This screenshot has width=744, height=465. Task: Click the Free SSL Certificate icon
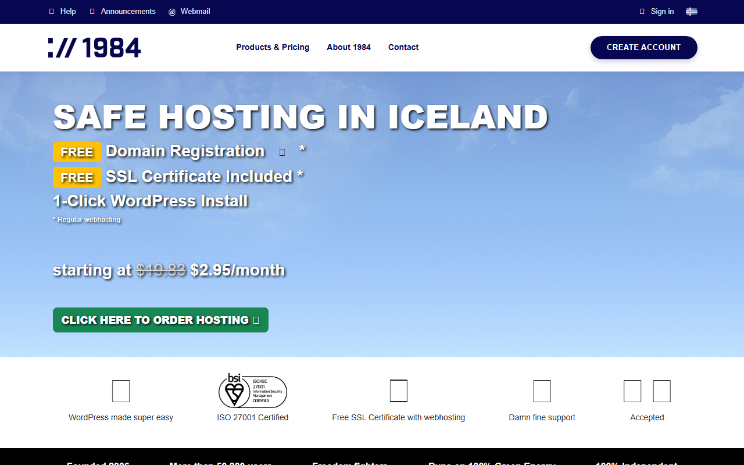[x=399, y=391]
